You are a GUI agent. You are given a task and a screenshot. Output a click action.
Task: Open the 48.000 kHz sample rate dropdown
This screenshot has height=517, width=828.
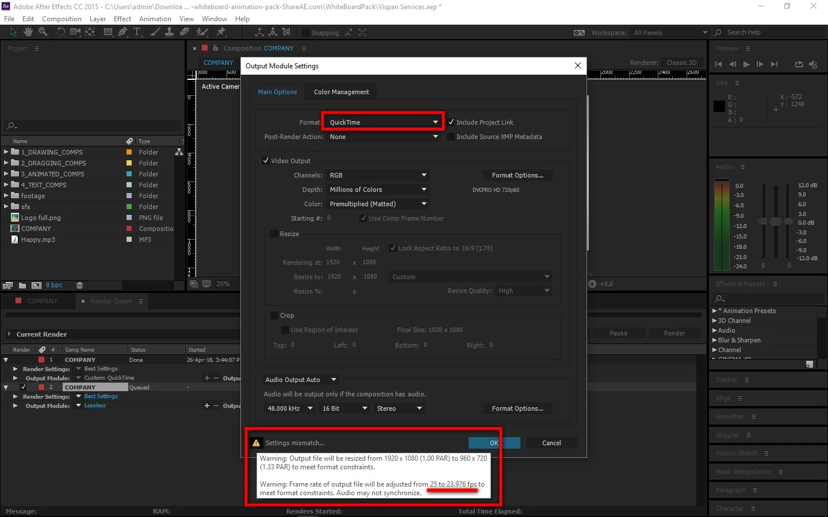coord(290,408)
